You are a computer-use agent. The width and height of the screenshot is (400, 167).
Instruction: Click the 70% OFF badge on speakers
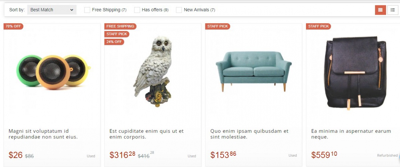(13, 26)
